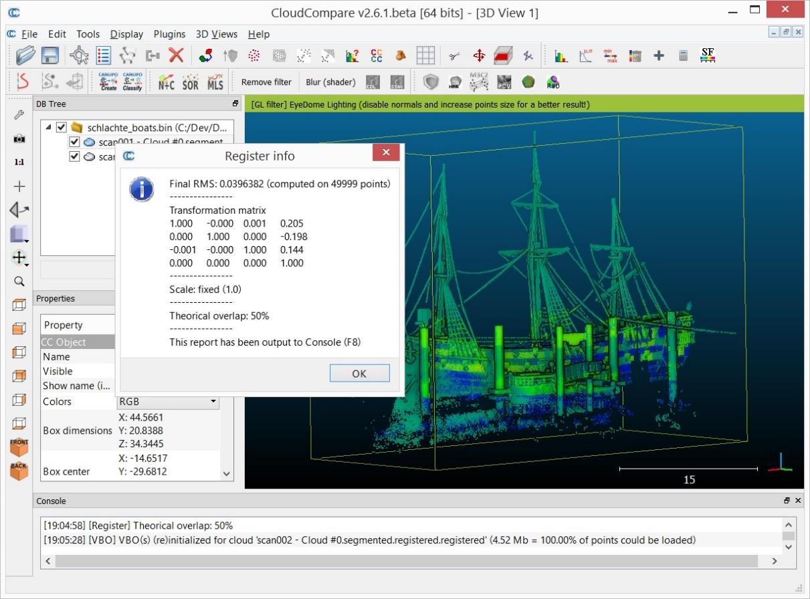Uncheck the schlachte_boats.bin checkbox
The height and width of the screenshot is (599, 810).
click(x=62, y=127)
